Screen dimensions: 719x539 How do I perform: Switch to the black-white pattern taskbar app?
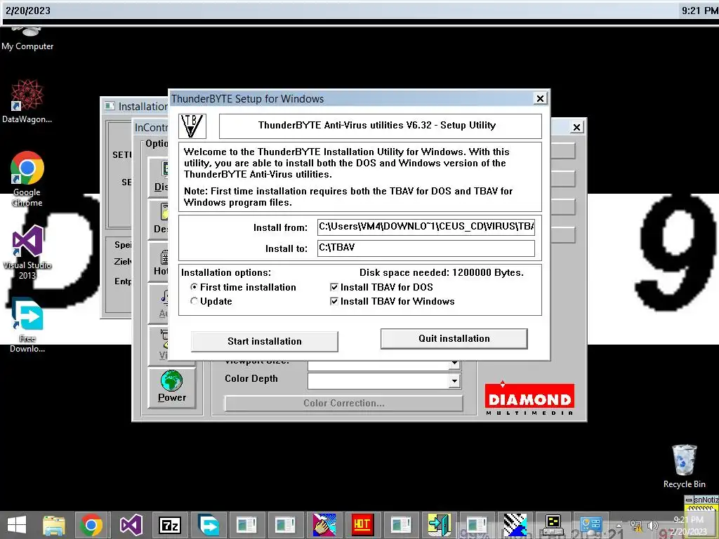click(x=515, y=525)
